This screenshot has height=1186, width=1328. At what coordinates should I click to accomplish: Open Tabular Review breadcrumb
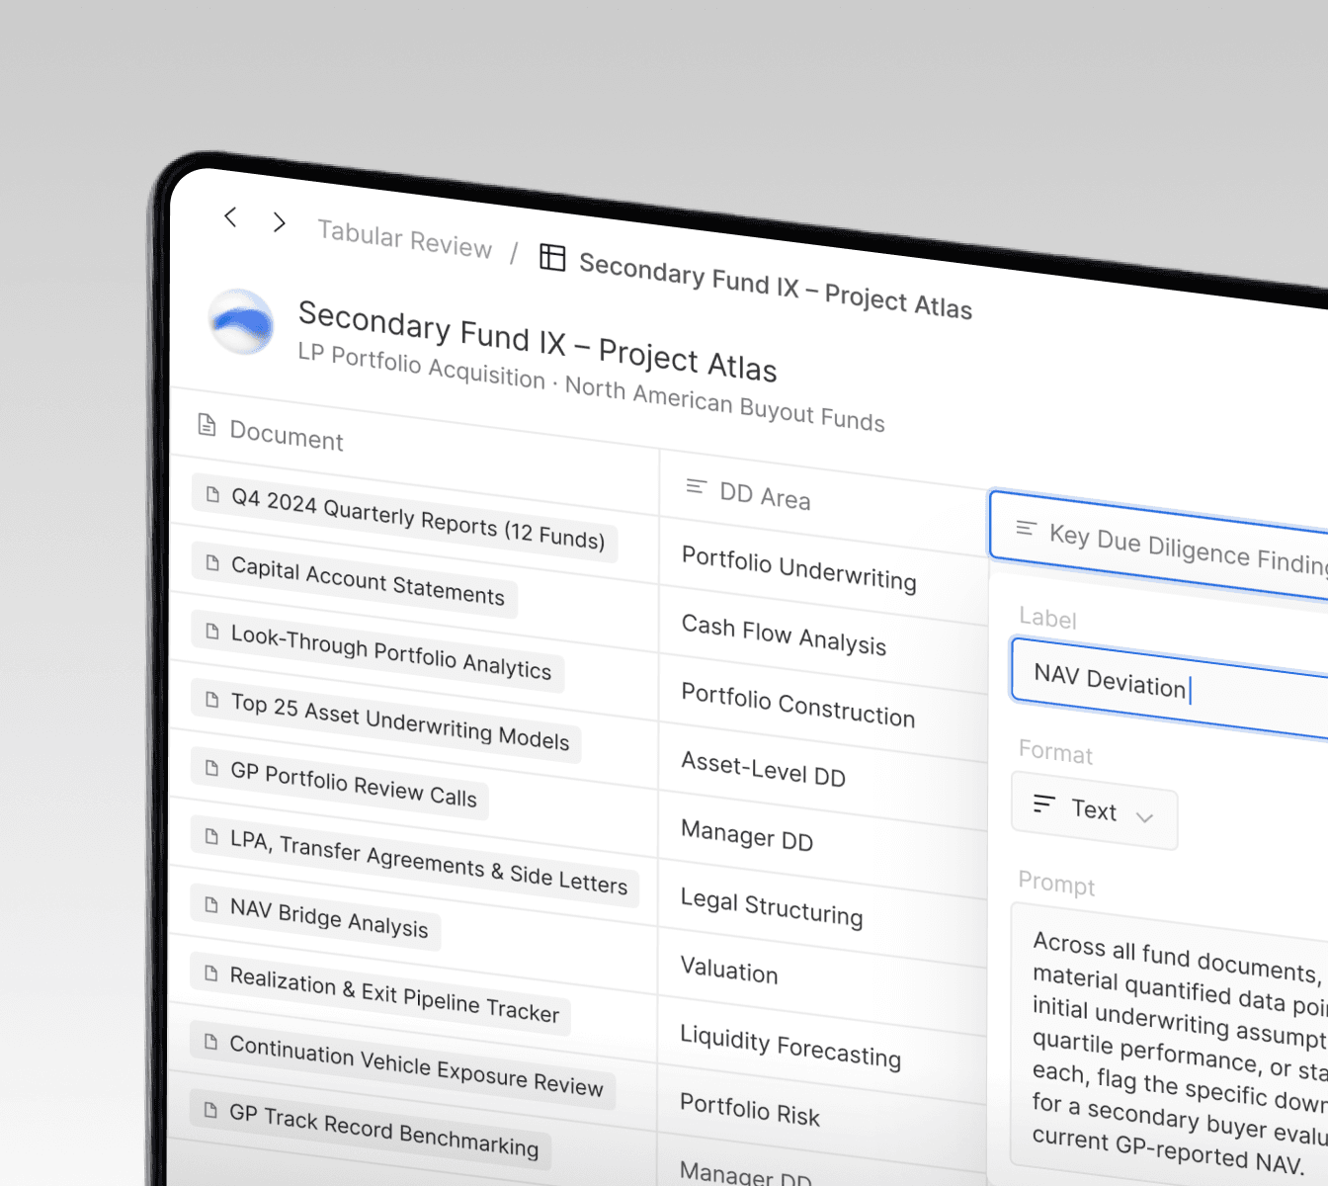click(405, 239)
